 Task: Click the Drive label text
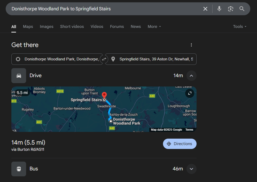[36, 76]
